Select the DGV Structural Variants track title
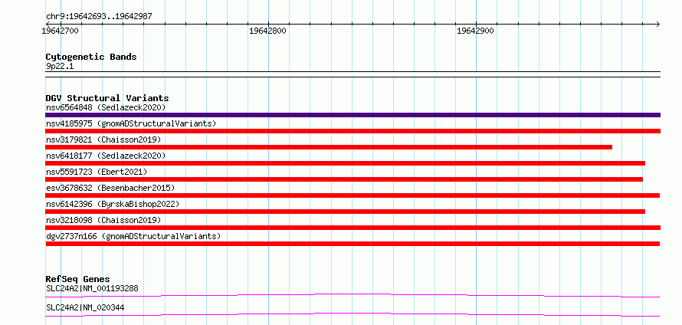 click(107, 98)
